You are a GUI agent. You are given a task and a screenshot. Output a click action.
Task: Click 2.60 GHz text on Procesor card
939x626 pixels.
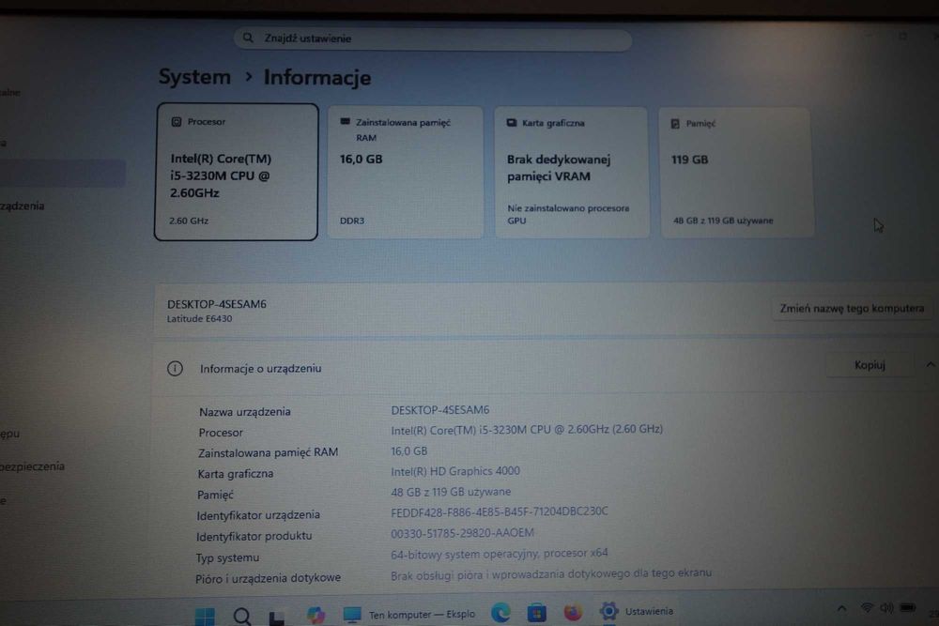(x=189, y=221)
